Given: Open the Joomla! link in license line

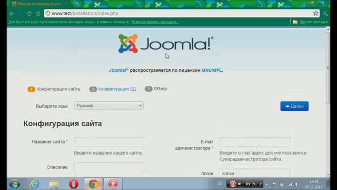Looking at the screenshot, I should coord(118,70).
